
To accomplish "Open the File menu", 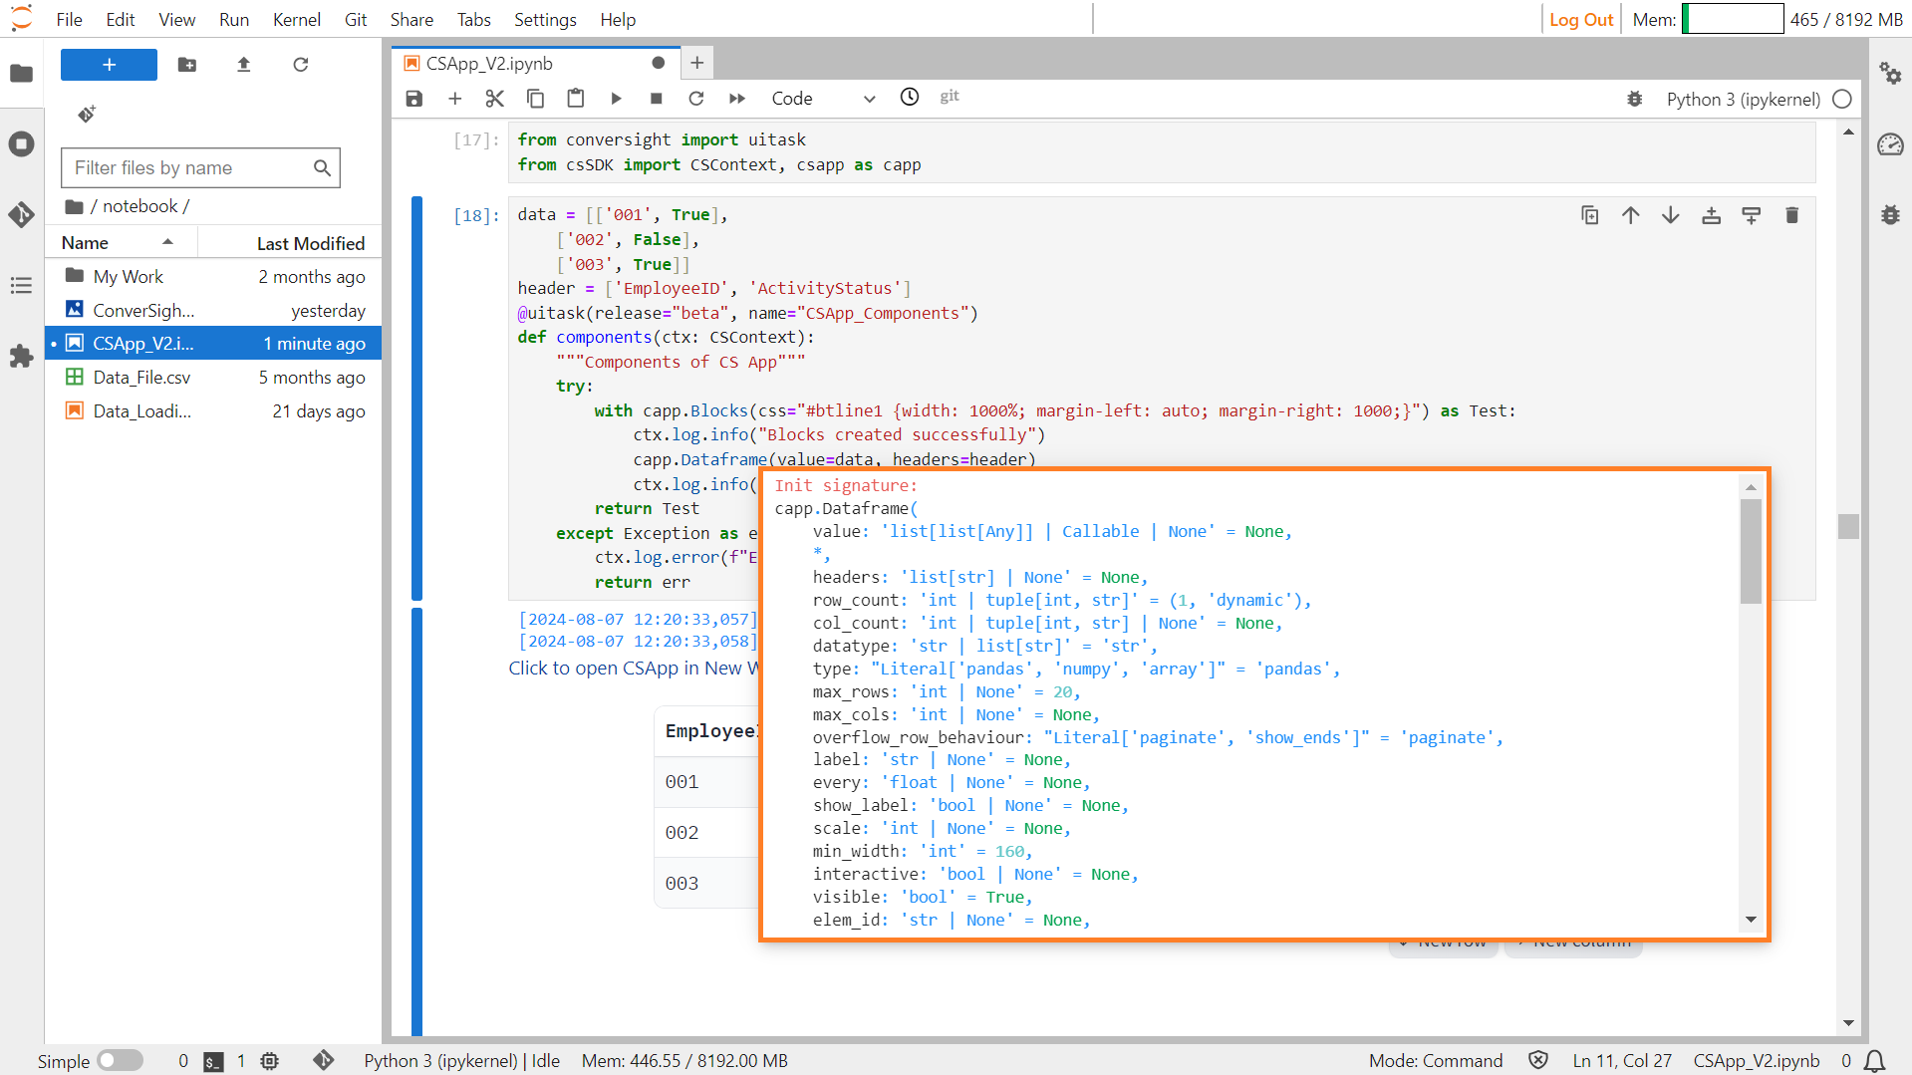I will (70, 19).
